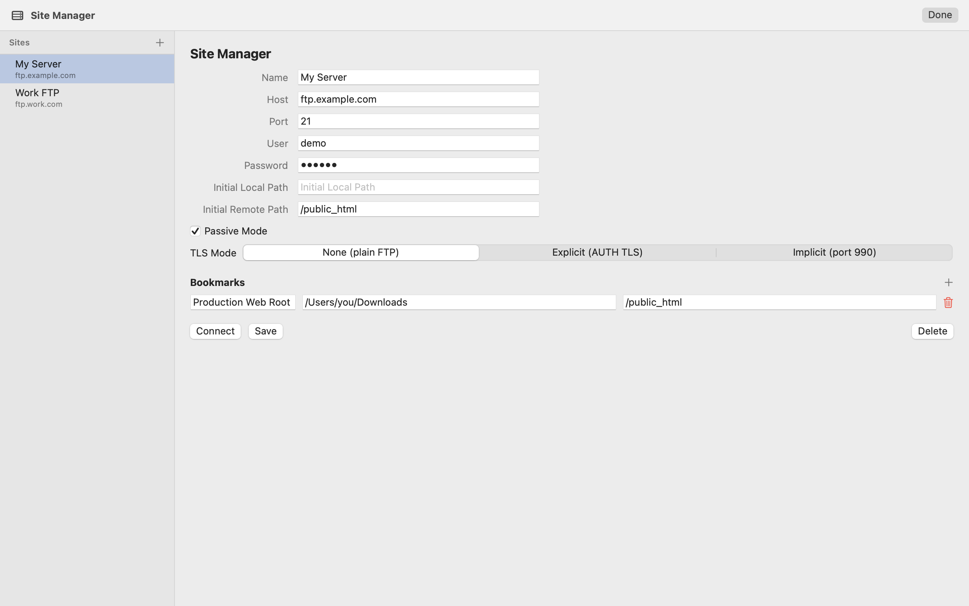The width and height of the screenshot is (969, 606).
Task: Add a new bookmark with the plus icon
Action: (948, 283)
